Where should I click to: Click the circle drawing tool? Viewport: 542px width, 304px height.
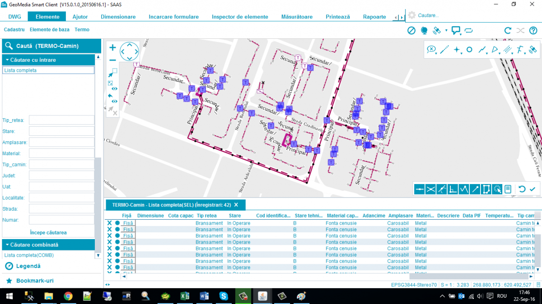(x=469, y=50)
